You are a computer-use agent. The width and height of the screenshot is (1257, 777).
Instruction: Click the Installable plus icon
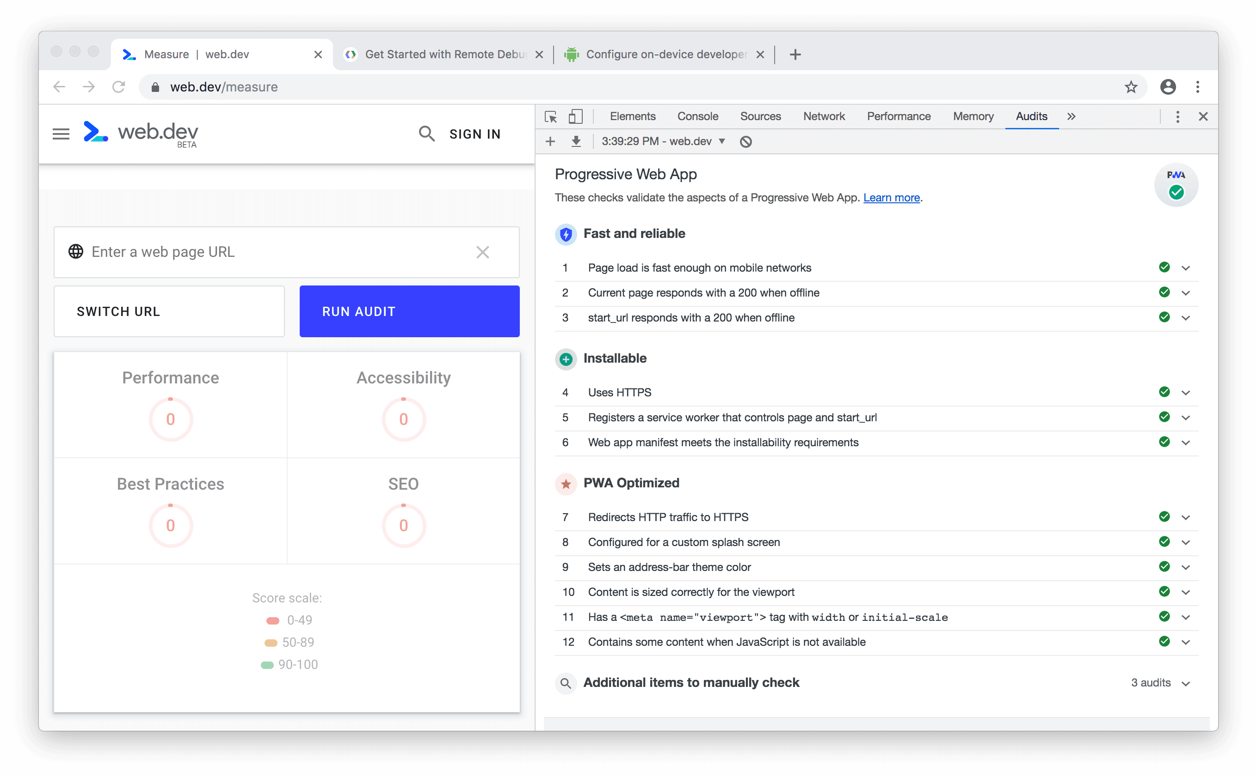tap(565, 359)
